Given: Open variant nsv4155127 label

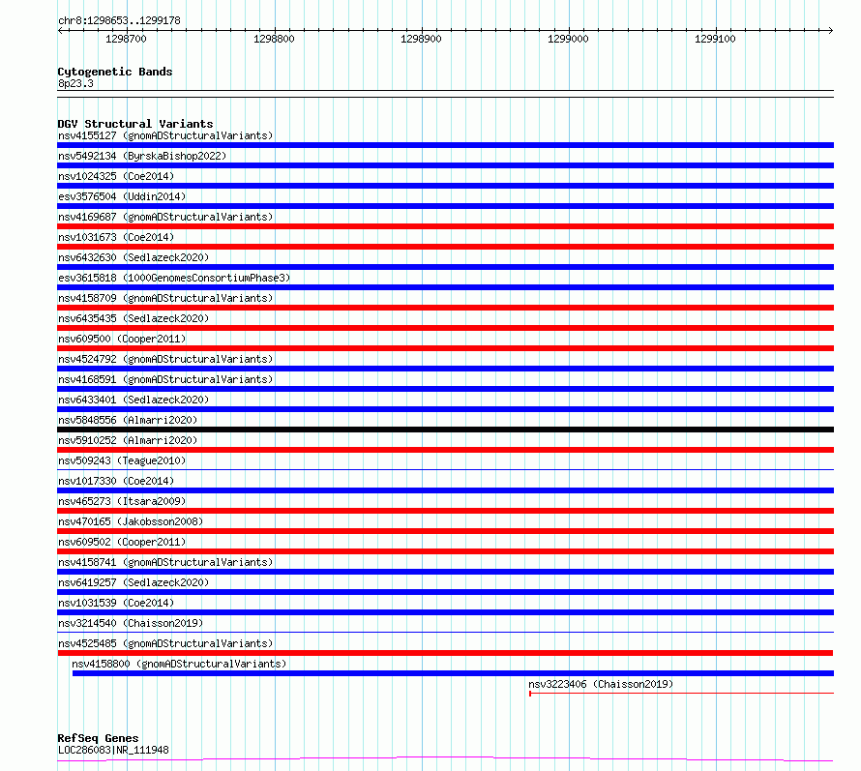Looking at the screenshot, I should click(x=165, y=135).
